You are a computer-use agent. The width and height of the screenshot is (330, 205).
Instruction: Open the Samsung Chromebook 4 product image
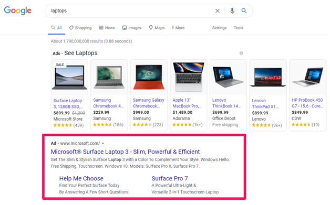pos(109,77)
